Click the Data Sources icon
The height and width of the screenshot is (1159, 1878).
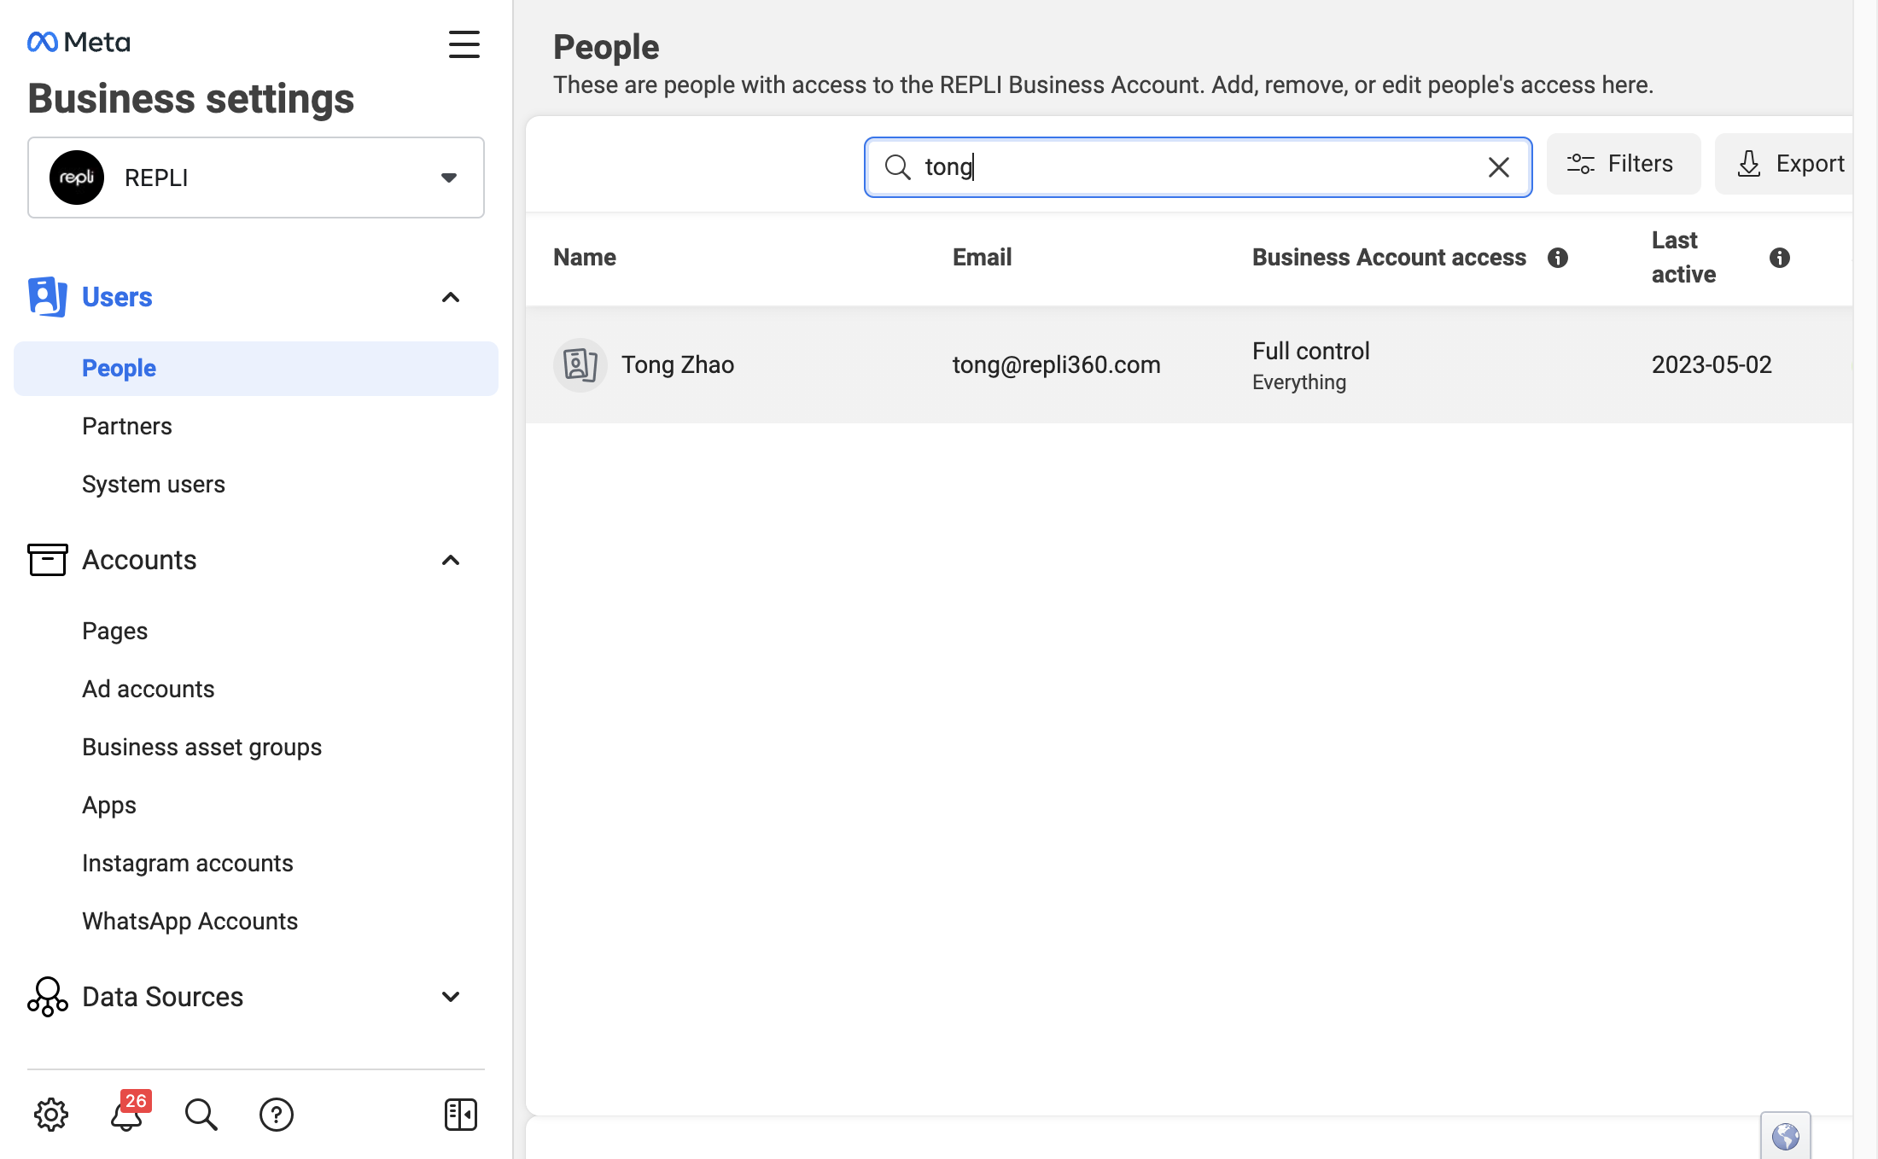point(47,997)
